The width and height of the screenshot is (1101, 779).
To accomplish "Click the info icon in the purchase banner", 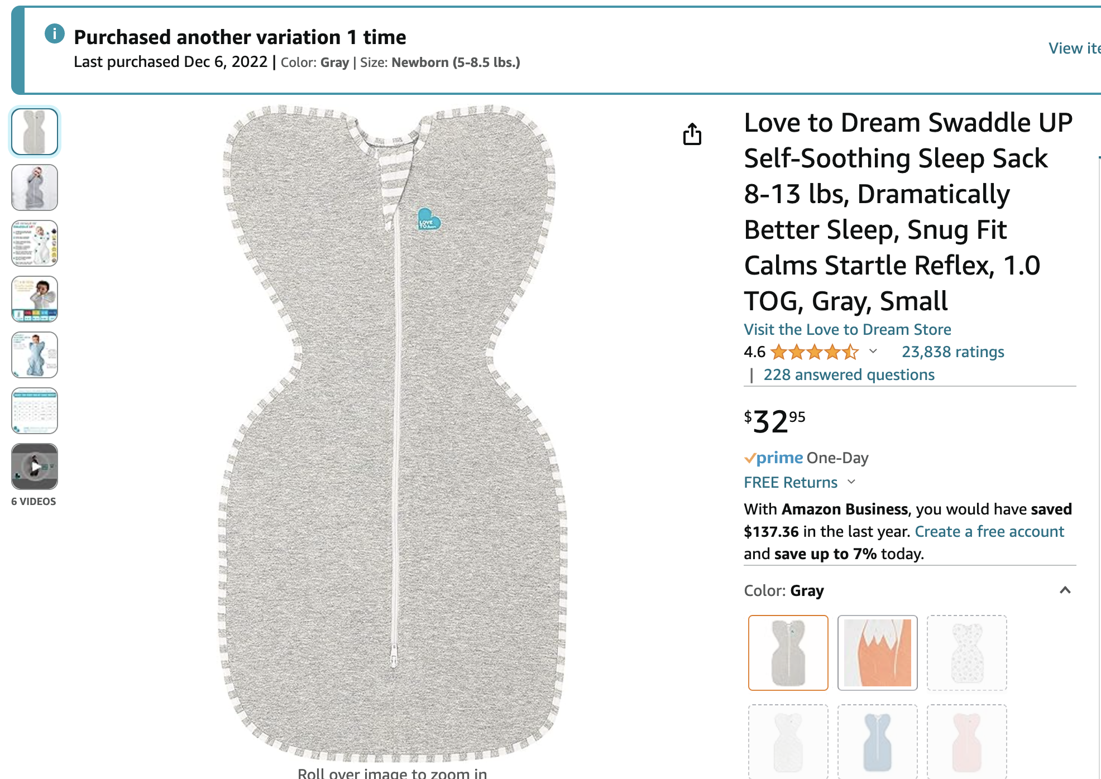I will coord(55,34).
